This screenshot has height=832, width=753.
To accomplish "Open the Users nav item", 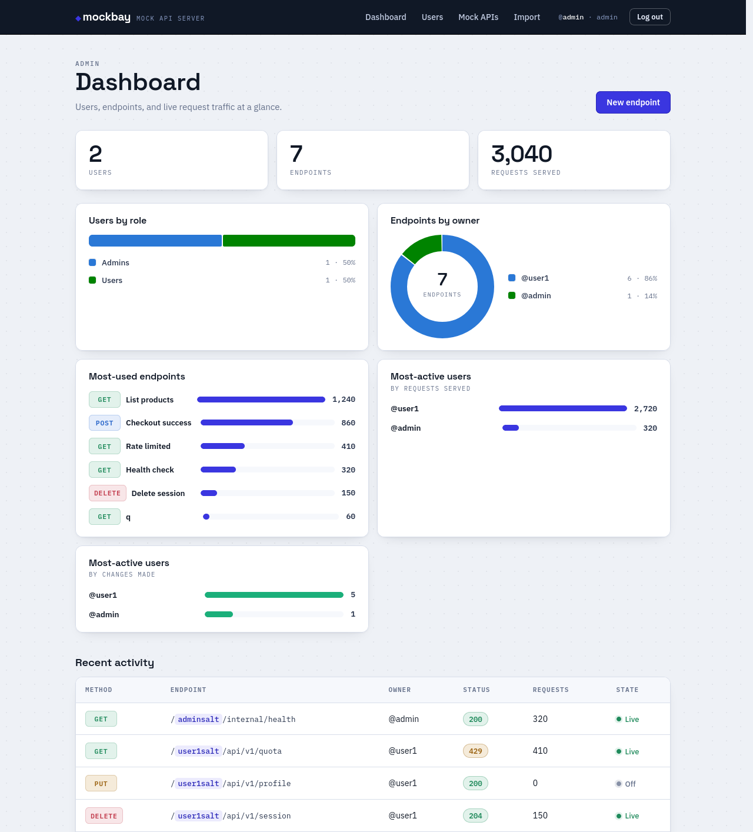I will pyautogui.click(x=432, y=17).
